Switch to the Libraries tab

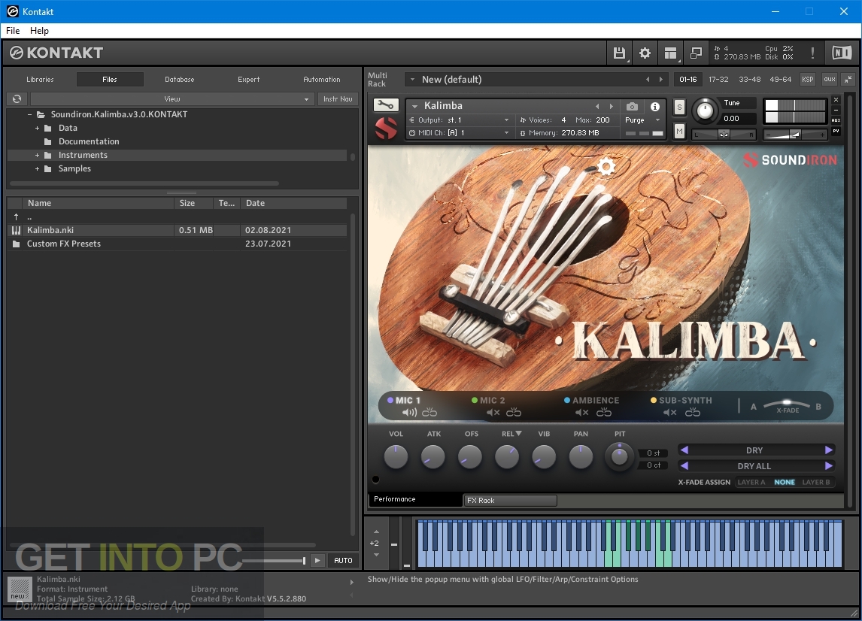pos(40,80)
